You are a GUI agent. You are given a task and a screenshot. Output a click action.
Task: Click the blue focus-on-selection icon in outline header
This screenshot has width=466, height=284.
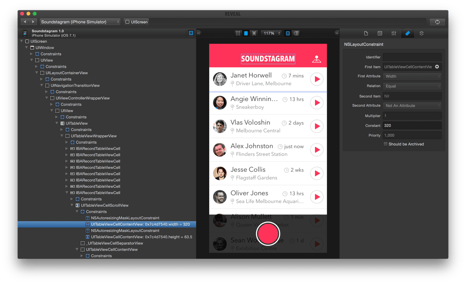pyautogui.click(x=191, y=33)
